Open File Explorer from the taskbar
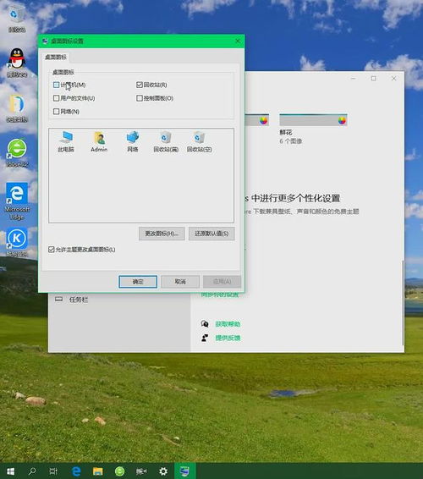The image size is (423, 479). point(98,471)
